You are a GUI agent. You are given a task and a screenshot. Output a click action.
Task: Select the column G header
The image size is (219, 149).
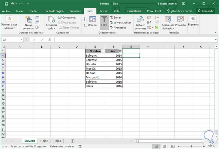131,47
